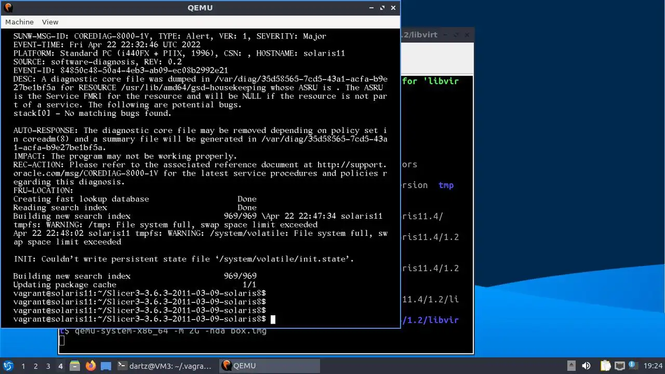
Task: Click the 'SUNW-MSG-ID: COREDIAG-8000-1V' line
Action: 169,36
